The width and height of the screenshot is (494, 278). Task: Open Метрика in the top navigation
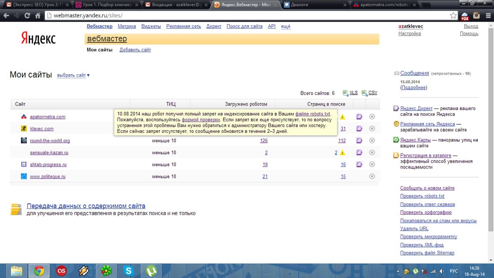click(127, 26)
